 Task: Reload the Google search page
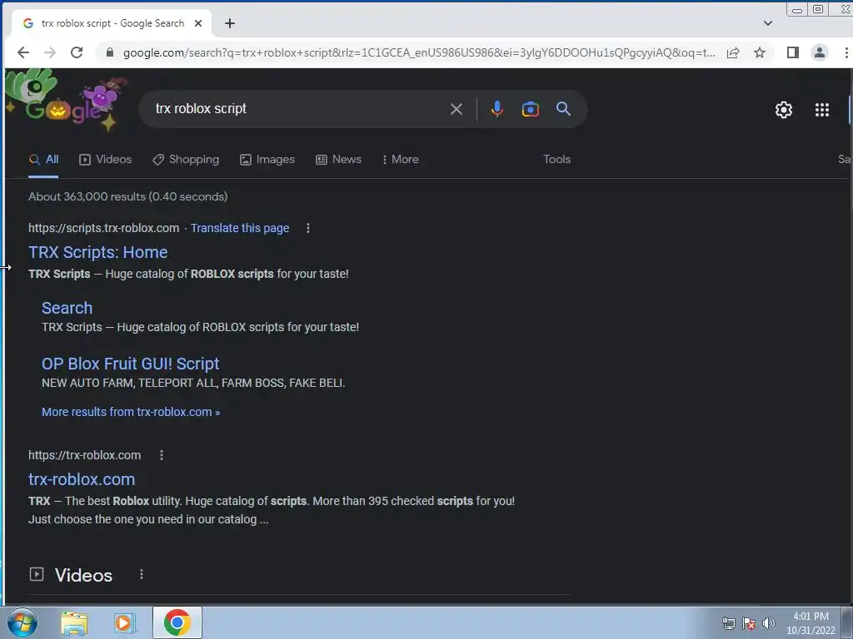coord(77,52)
